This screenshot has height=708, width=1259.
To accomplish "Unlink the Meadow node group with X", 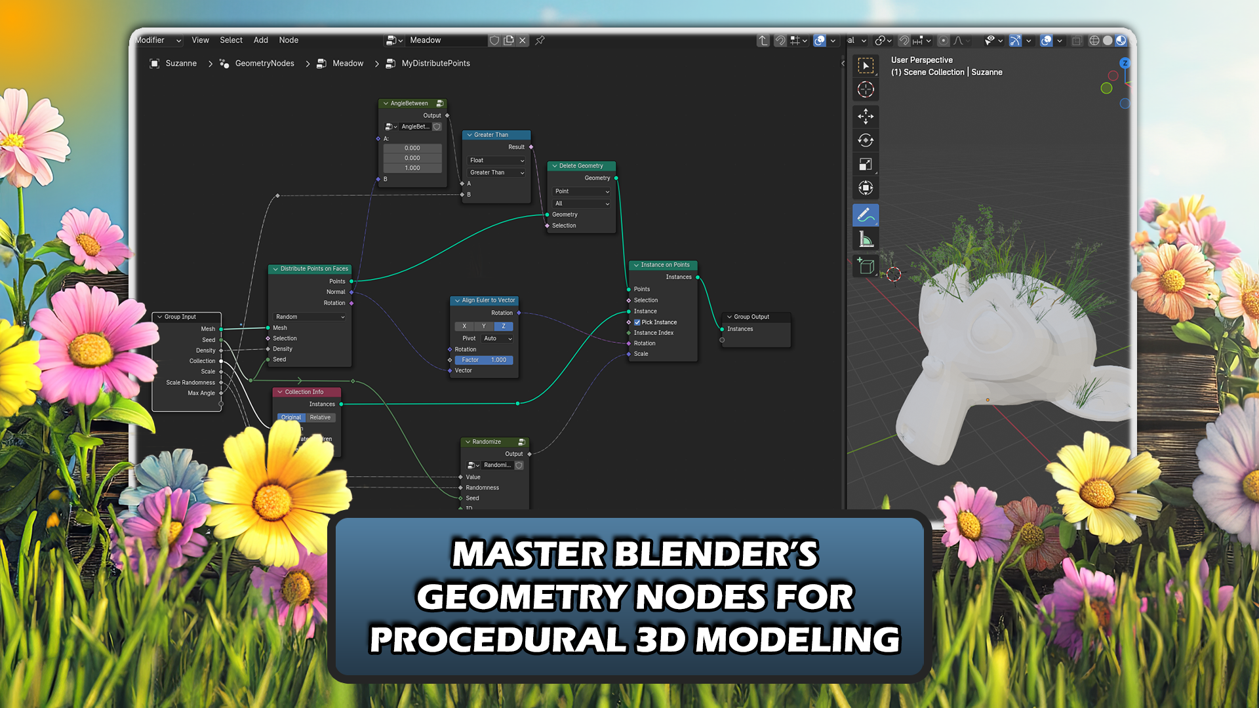I will [x=523, y=41].
